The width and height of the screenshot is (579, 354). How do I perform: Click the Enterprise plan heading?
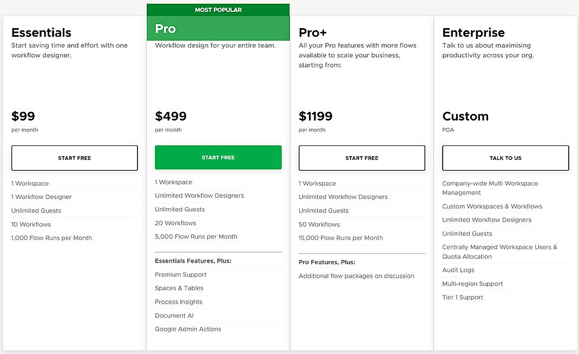473,32
